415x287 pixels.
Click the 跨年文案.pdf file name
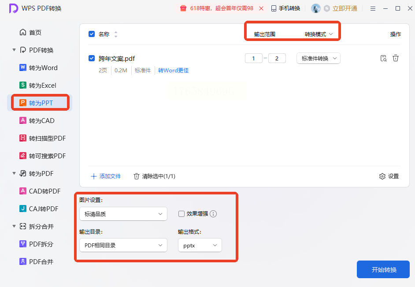click(x=117, y=59)
